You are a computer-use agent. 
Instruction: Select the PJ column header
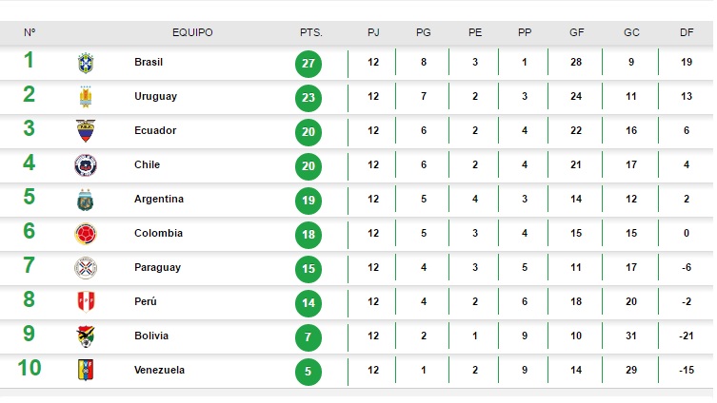373,32
